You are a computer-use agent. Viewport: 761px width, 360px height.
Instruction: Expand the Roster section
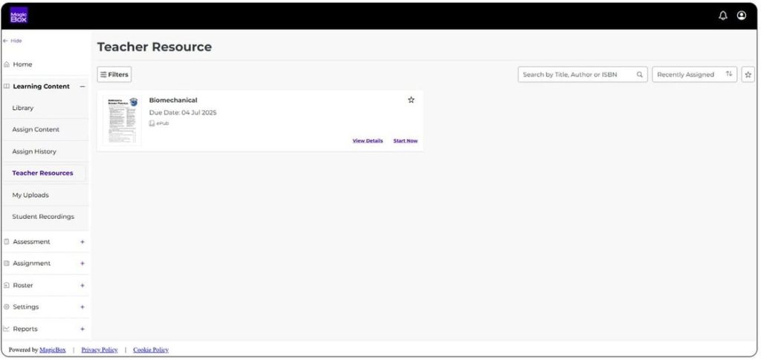click(x=82, y=285)
